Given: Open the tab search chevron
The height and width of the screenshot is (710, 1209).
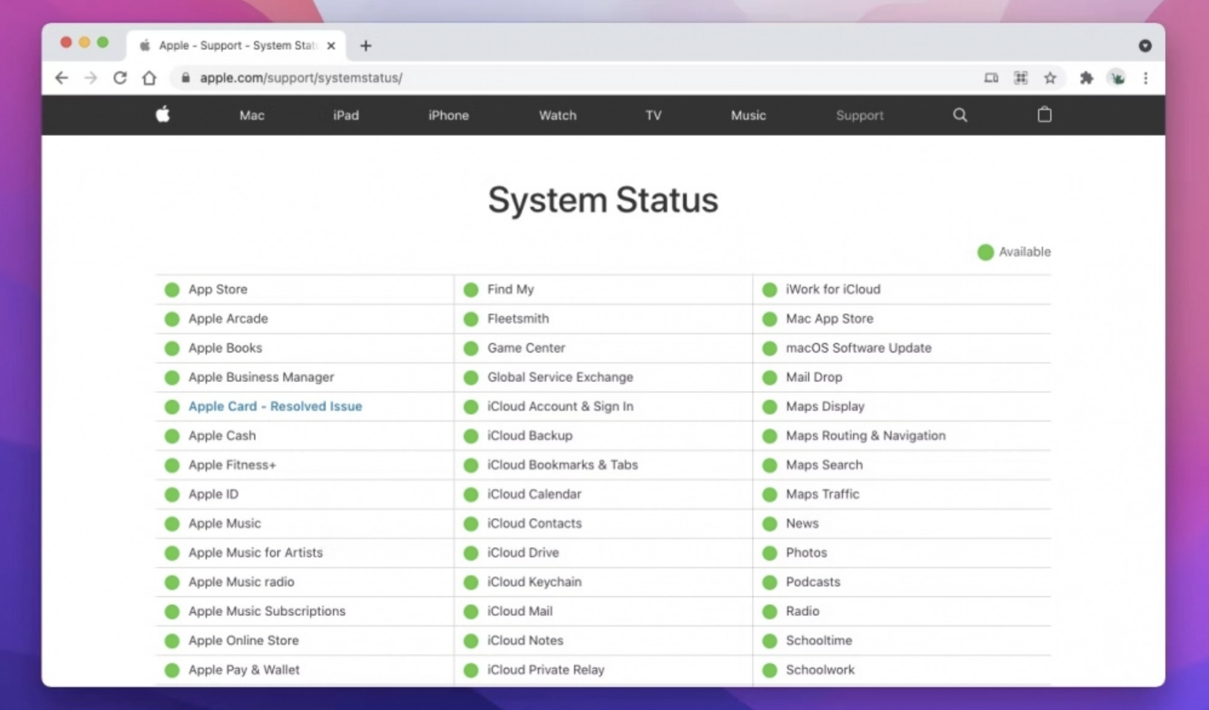Looking at the screenshot, I should (x=1145, y=45).
